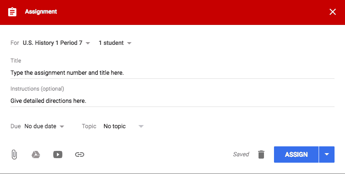This screenshot has height=174, width=345.
Task: Click the Instructions (optional) label
Action: click(37, 89)
